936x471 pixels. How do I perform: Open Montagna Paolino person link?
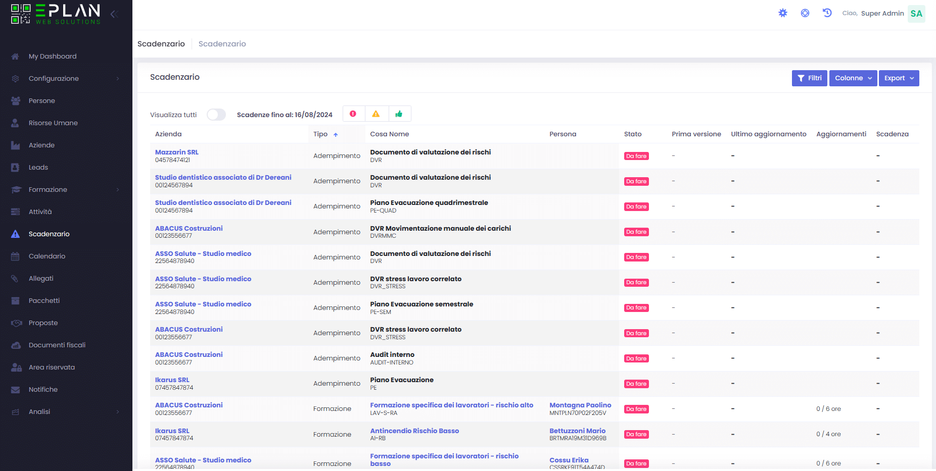(x=580, y=405)
